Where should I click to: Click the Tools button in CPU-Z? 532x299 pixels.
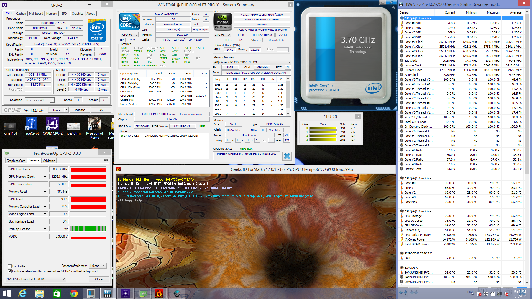pyautogui.click(x=56, y=110)
